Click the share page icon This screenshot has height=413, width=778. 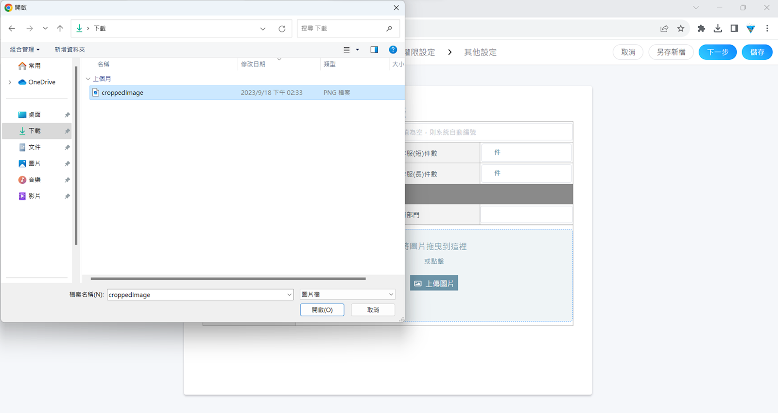pos(664,29)
